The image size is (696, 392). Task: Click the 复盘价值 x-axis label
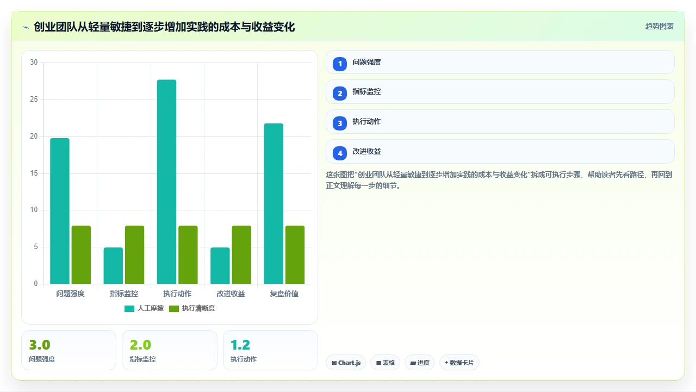[284, 294]
